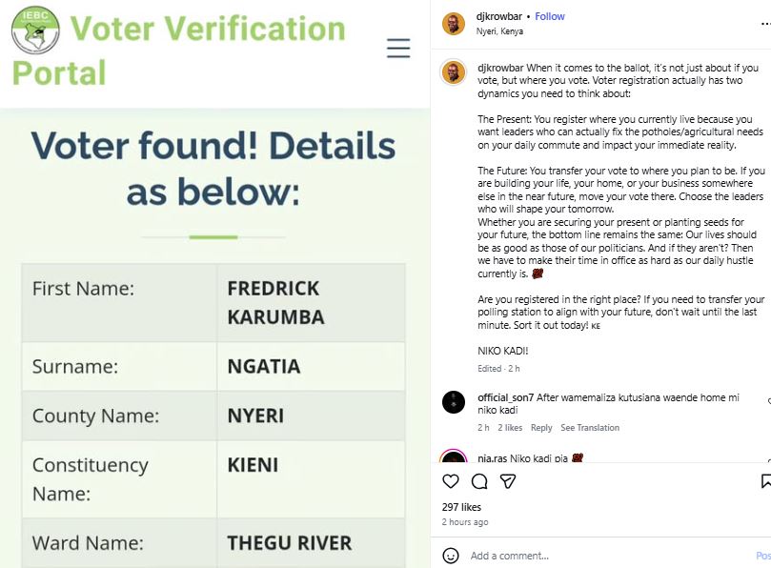
Task: Reply to official_son7's comment
Action: pos(542,428)
